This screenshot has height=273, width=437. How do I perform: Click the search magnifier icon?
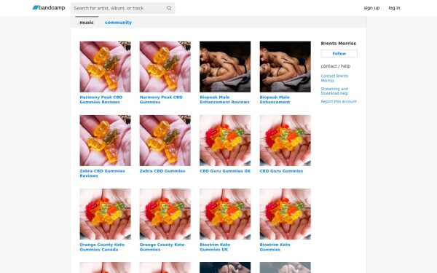click(169, 8)
